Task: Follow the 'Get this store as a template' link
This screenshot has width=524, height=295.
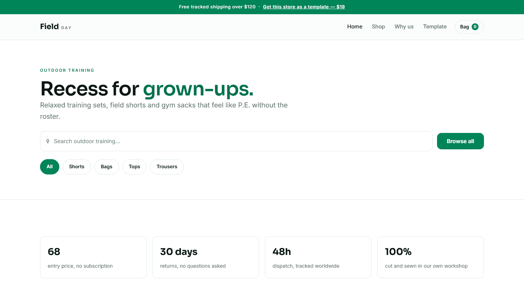Action: [304, 7]
